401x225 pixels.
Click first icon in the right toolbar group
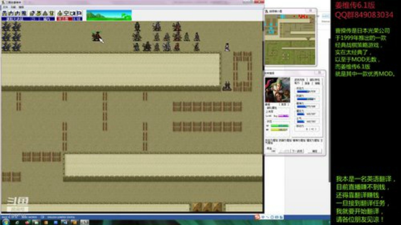click(x=60, y=13)
